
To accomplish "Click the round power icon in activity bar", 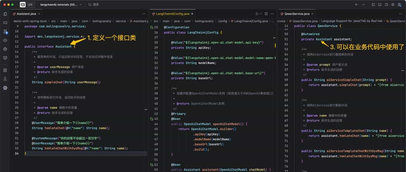I will point(5,88).
